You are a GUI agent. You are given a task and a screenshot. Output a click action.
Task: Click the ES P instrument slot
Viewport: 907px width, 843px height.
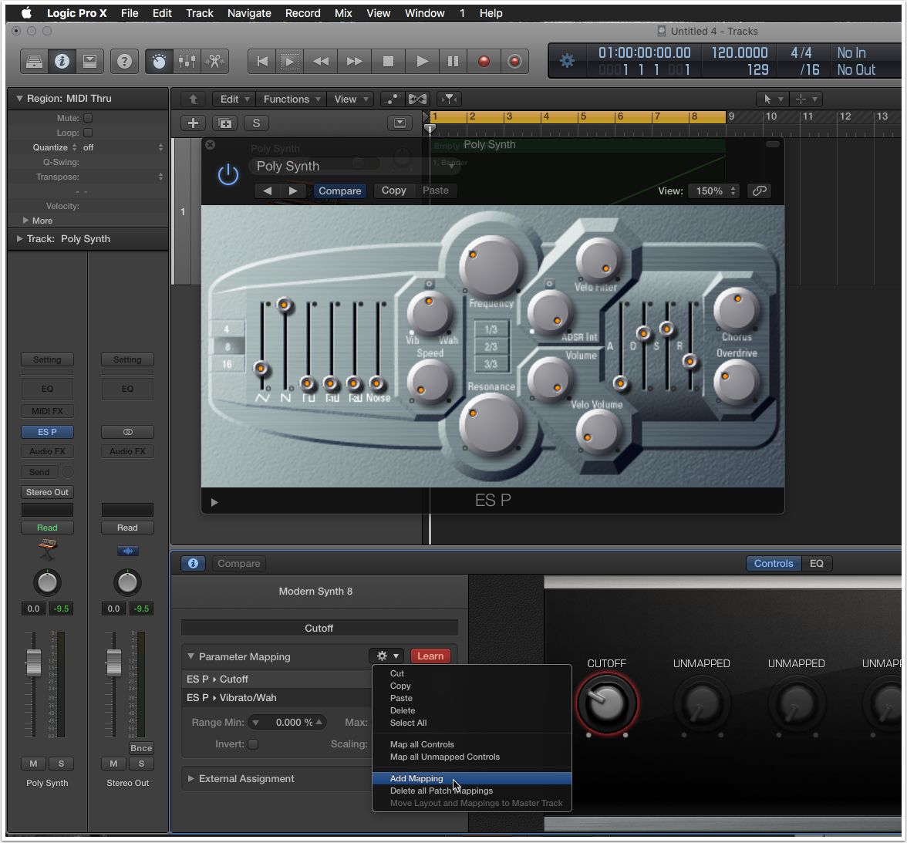pyautogui.click(x=48, y=432)
